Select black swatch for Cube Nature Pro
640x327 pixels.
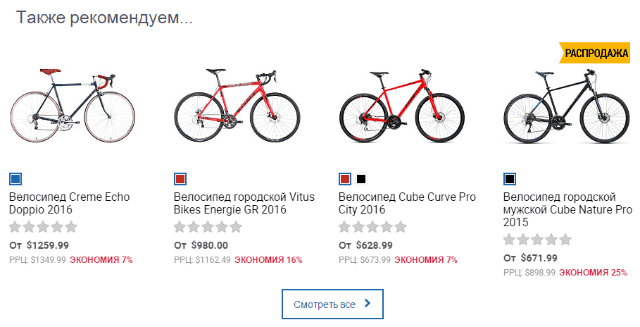point(510,178)
